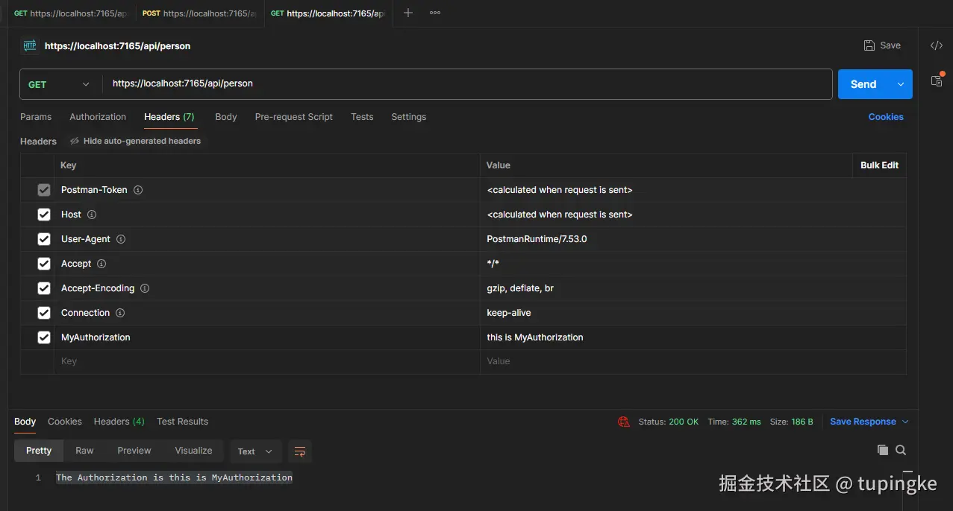Image resolution: width=953 pixels, height=511 pixels.
Task: Click the empty Value cell for new header
Action: point(693,361)
